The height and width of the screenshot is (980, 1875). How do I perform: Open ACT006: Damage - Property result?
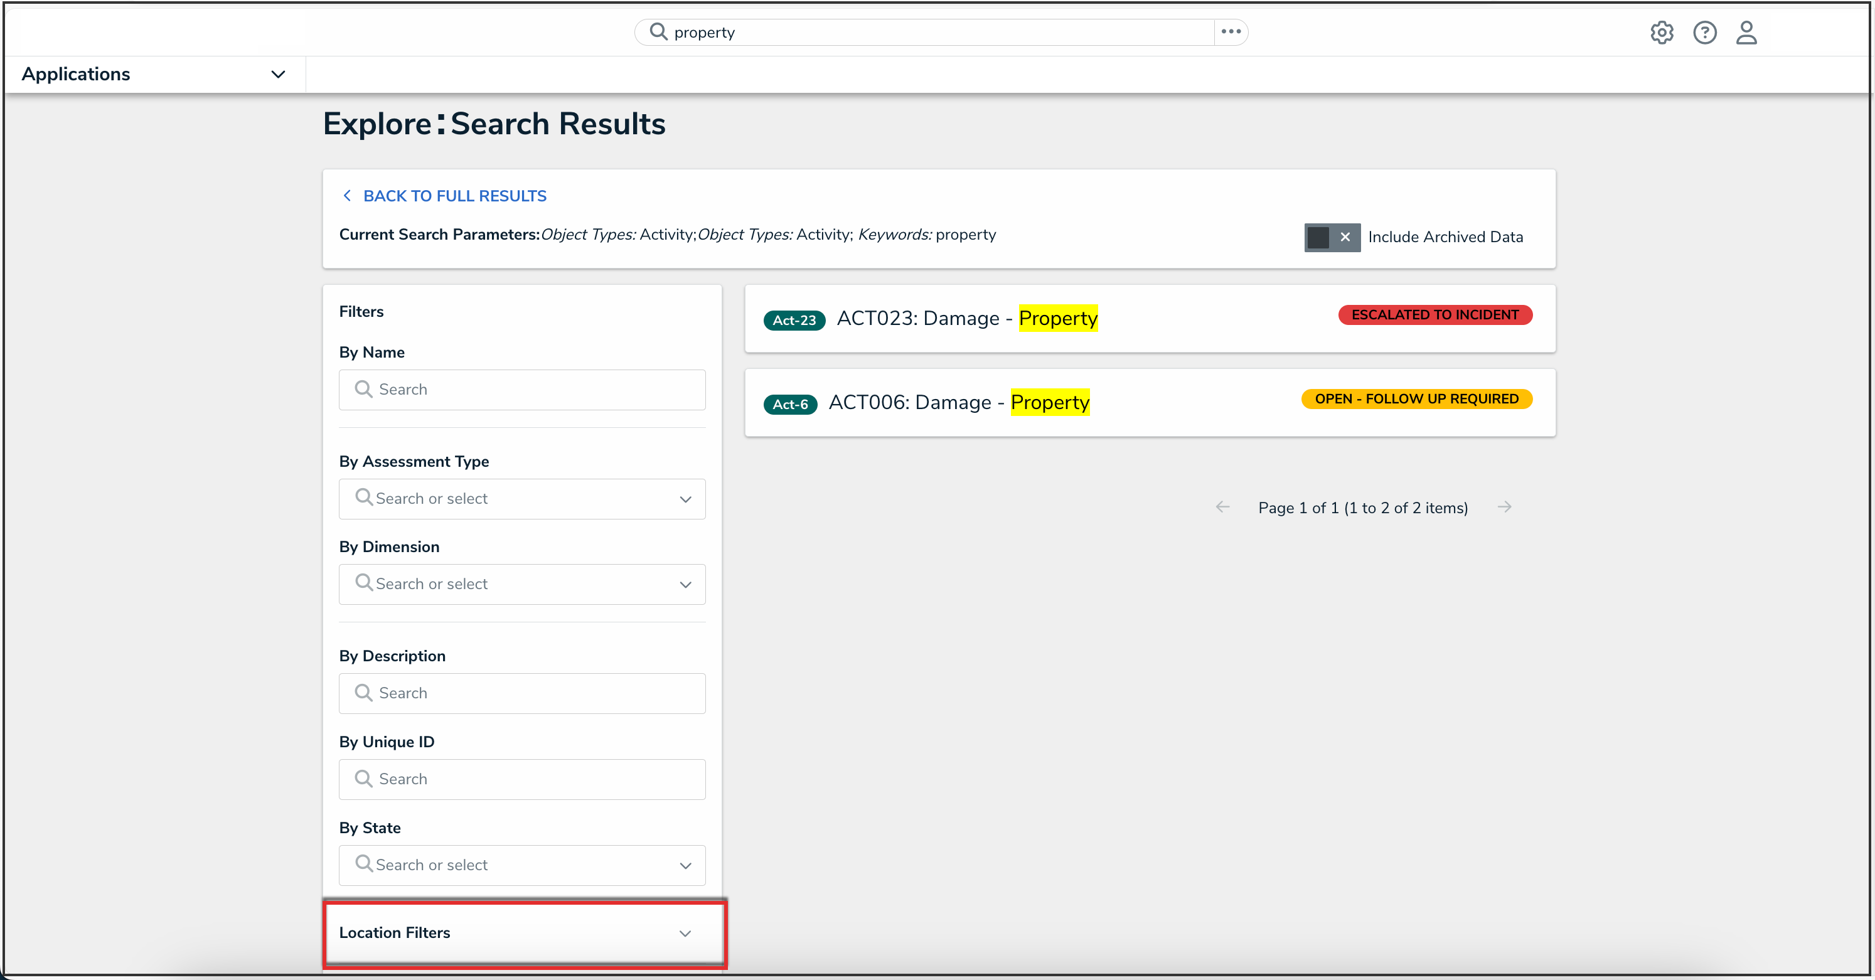coord(959,402)
